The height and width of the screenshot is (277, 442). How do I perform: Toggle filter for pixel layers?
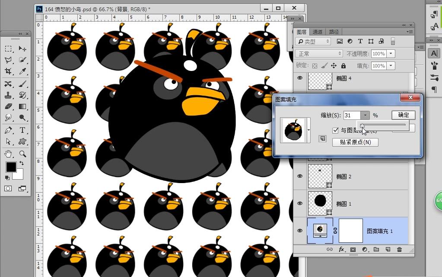pyautogui.click(x=340, y=41)
